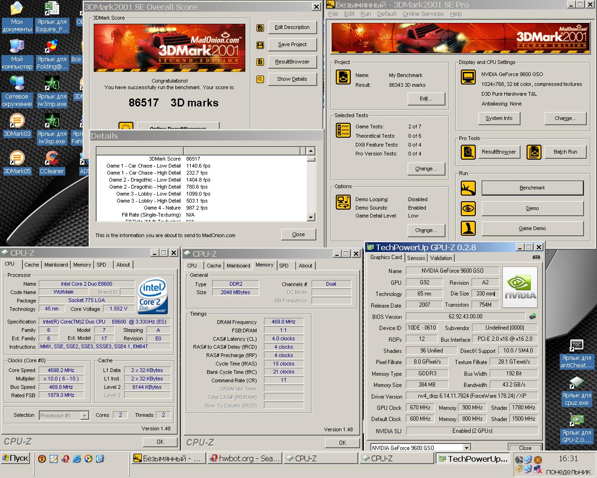This screenshot has width=597, height=478.
Task: Click the Selected Tests checklist icon
Action: click(x=343, y=130)
